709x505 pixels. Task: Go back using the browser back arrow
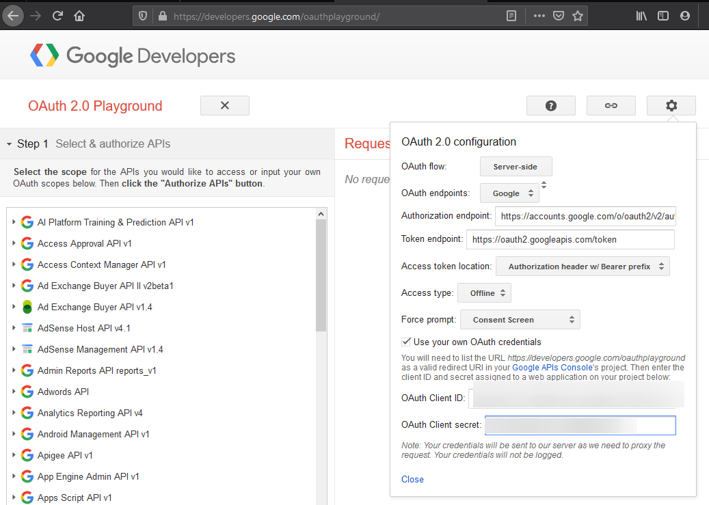13,16
